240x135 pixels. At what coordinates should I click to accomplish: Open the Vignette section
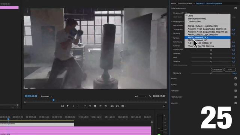pos(174,103)
